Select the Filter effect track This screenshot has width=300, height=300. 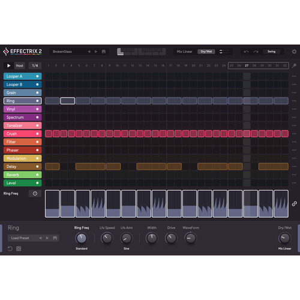click(x=23, y=142)
